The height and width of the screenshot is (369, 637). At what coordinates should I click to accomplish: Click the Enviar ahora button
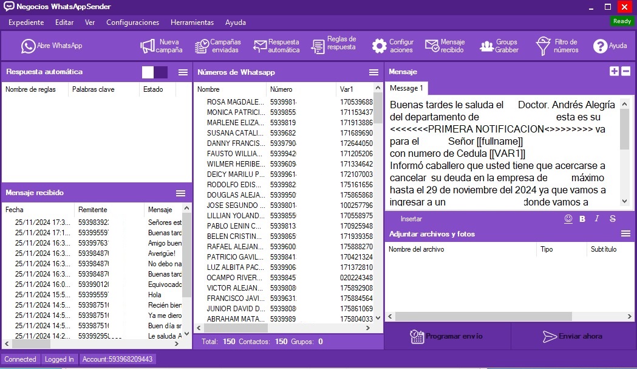[573, 336]
